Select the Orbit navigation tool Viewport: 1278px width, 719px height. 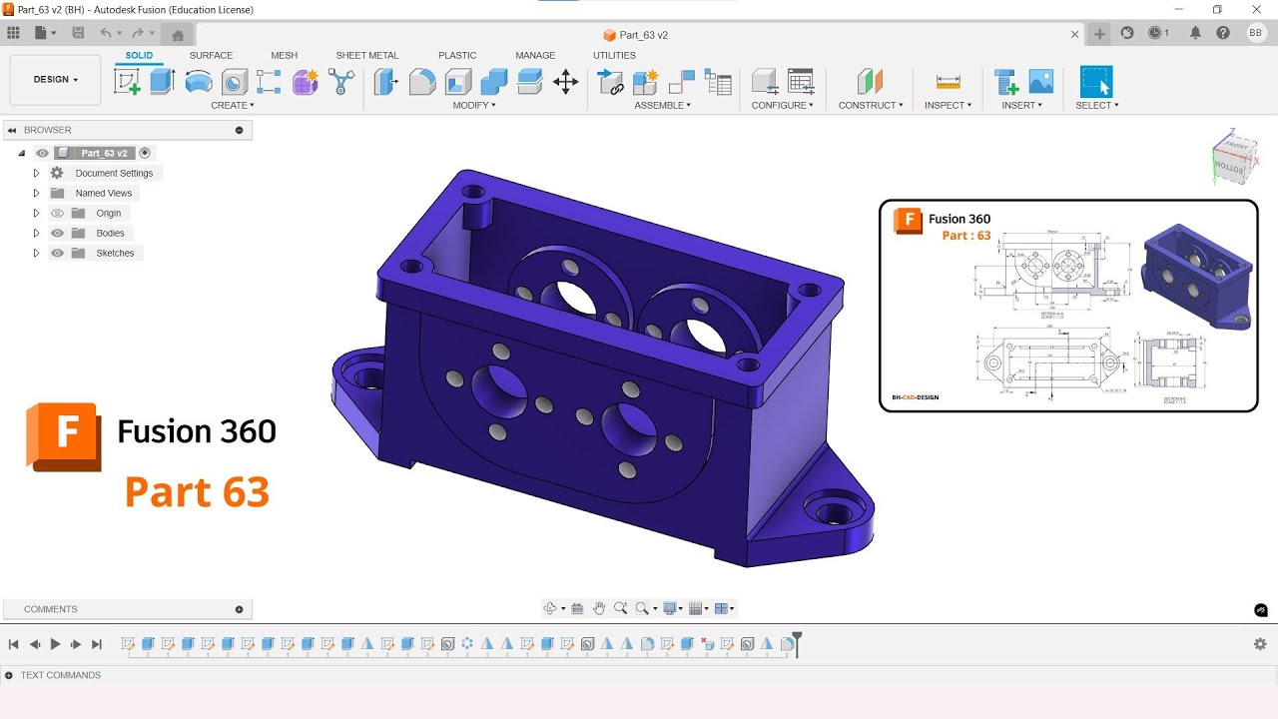(x=550, y=608)
